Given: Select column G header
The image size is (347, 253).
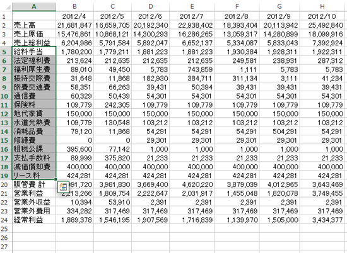Looking at the screenshot, I should tap(279, 7).
